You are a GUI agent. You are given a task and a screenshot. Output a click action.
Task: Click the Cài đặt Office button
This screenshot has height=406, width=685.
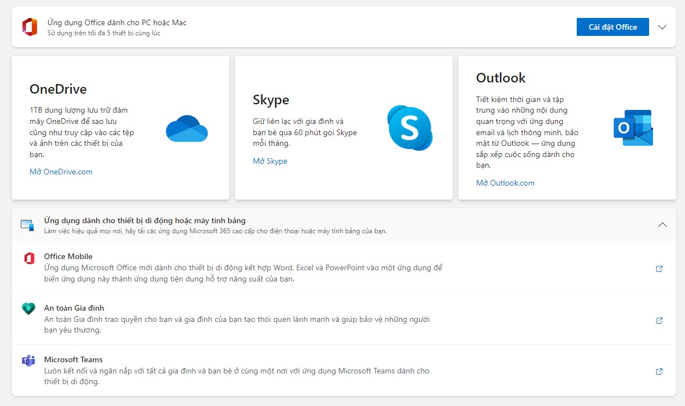point(613,27)
